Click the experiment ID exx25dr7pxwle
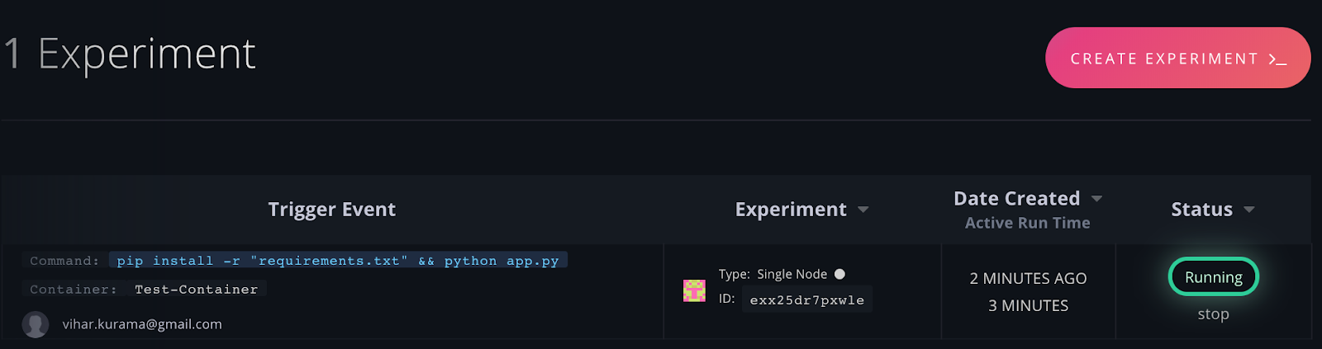The height and width of the screenshot is (349, 1322). [806, 300]
